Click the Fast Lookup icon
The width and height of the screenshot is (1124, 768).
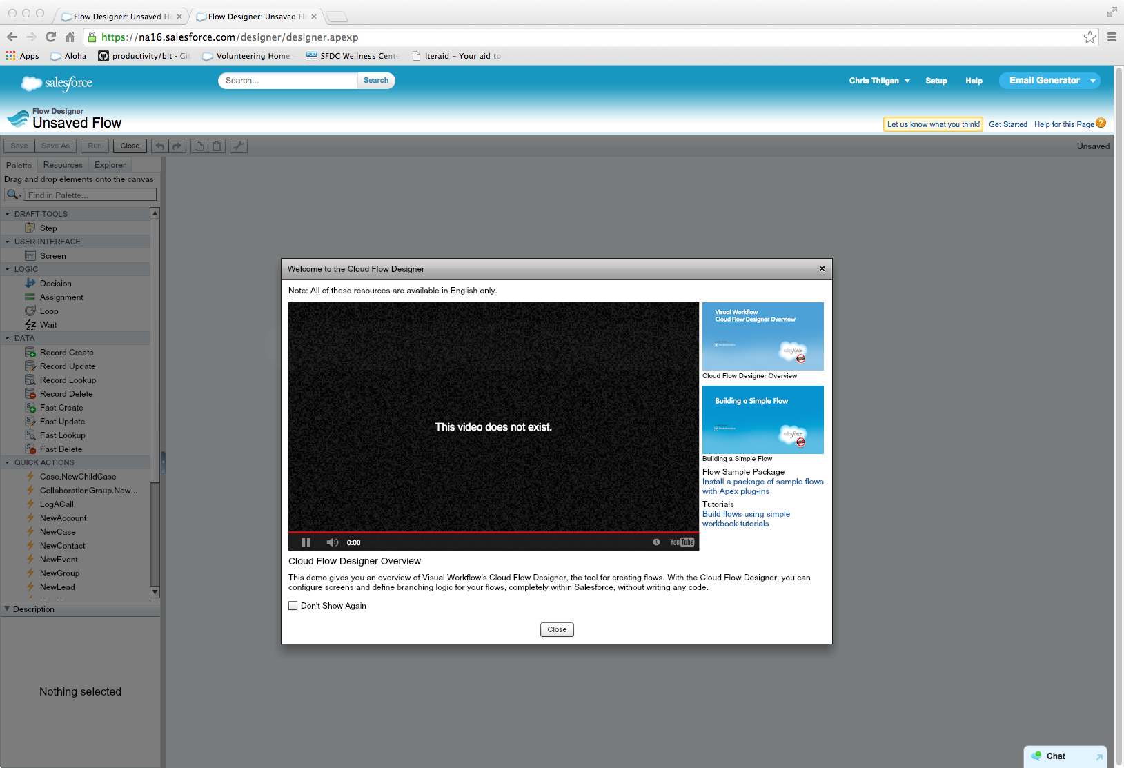(x=30, y=435)
